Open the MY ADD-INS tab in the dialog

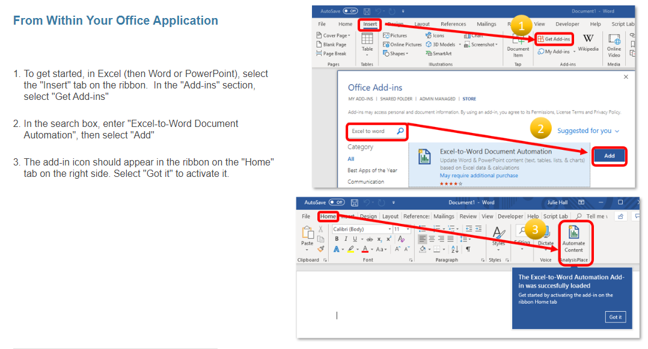[x=361, y=99]
